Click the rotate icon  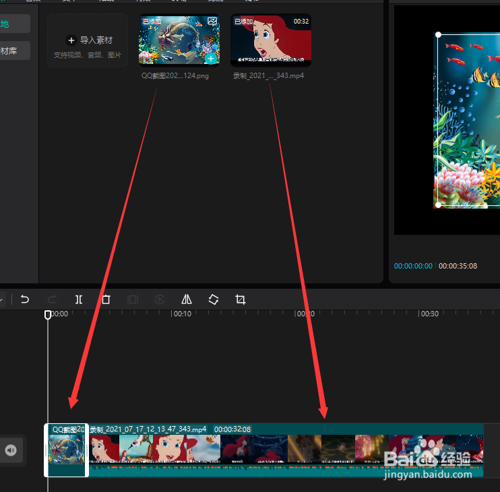tap(214, 300)
